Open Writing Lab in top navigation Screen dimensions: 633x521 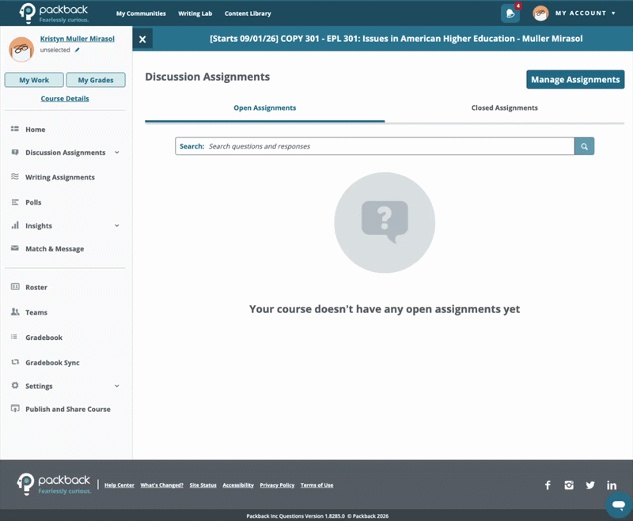click(195, 13)
